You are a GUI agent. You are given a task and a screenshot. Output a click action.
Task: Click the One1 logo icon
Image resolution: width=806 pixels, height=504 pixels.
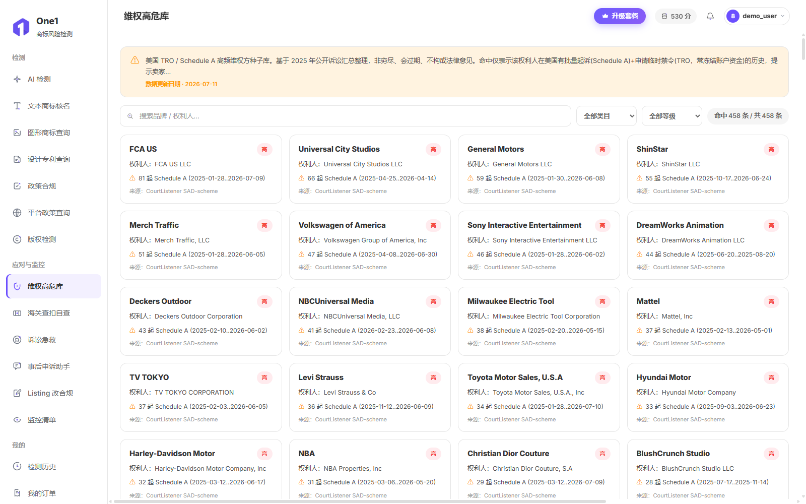pyautogui.click(x=21, y=27)
